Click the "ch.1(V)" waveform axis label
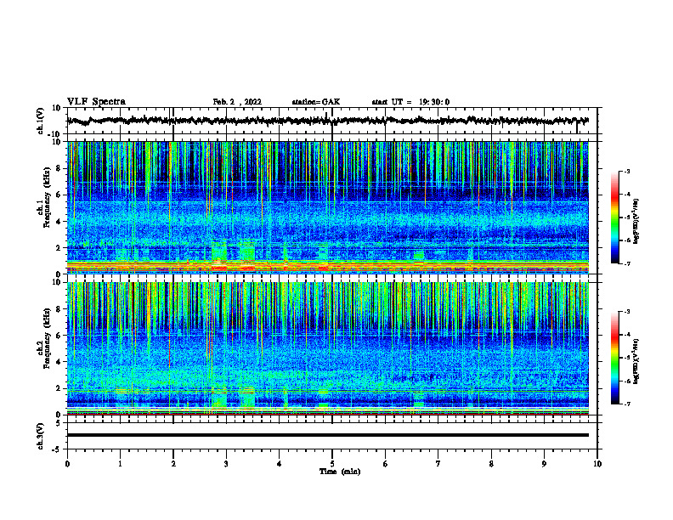This screenshot has width=673, height=520. point(40,121)
